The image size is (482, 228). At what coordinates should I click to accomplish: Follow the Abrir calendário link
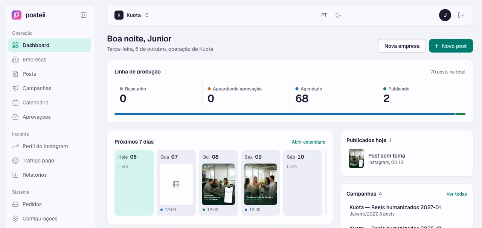tap(308, 142)
